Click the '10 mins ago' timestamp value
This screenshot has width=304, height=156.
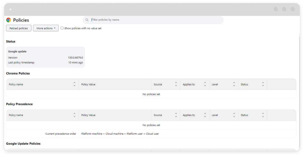[x=76, y=62]
